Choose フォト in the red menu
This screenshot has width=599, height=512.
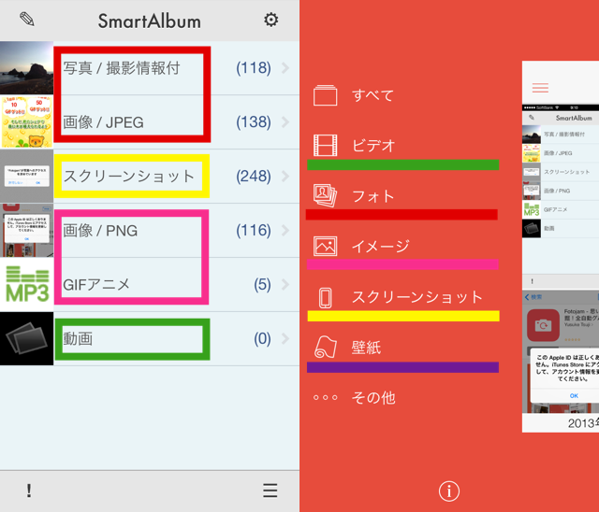(x=373, y=196)
